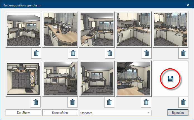
Task: Delete the first camera position in top row
Action: [x=36, y=53]
